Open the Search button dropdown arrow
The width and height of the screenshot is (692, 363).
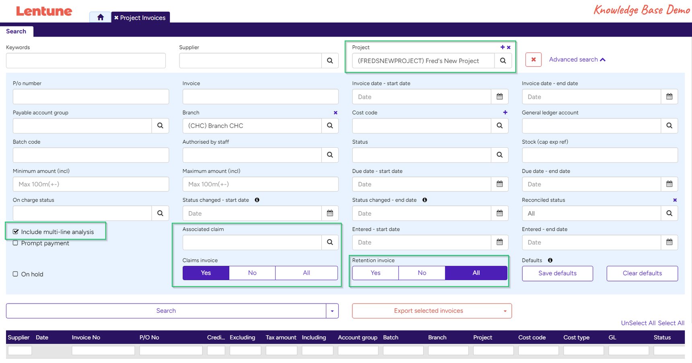[332, 310]
